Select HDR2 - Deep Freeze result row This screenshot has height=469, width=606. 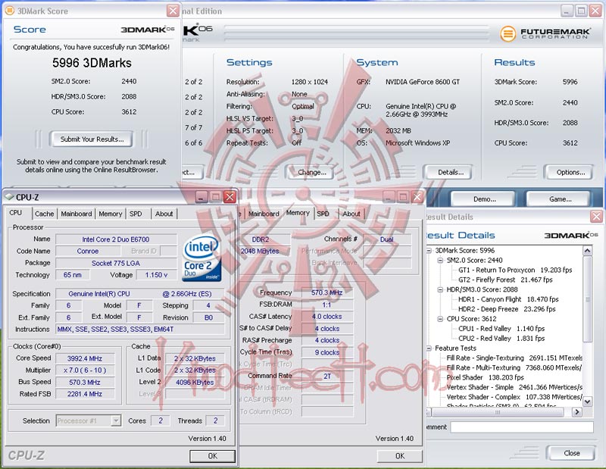pos(507,309)
